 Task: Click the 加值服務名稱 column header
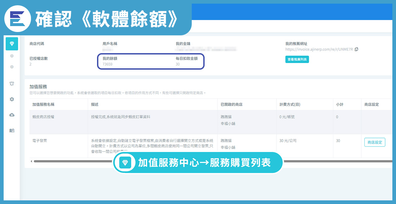click(43, 104)
